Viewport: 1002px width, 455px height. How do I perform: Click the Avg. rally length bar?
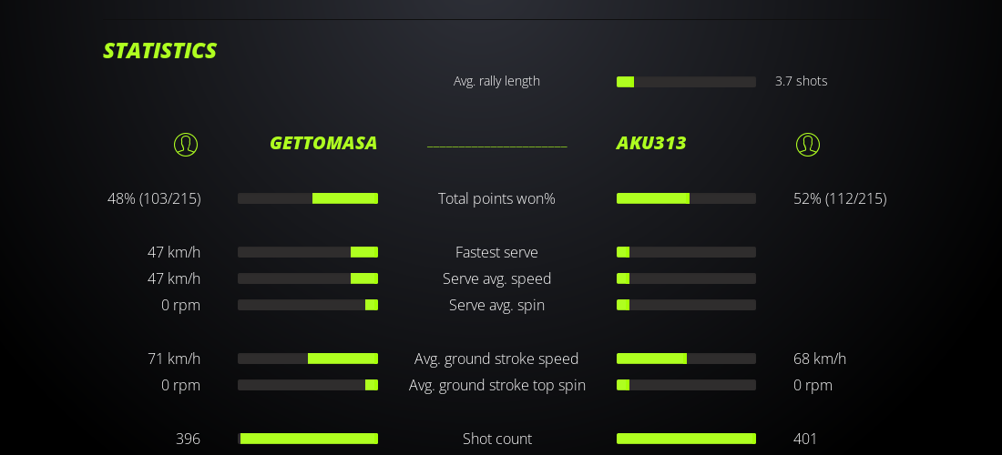pos(686,82)
